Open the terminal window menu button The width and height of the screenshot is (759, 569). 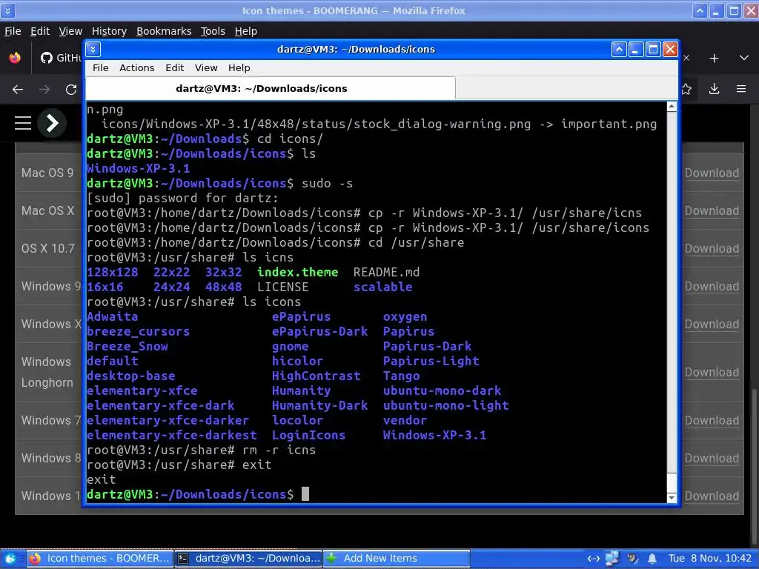click(93, 49)
